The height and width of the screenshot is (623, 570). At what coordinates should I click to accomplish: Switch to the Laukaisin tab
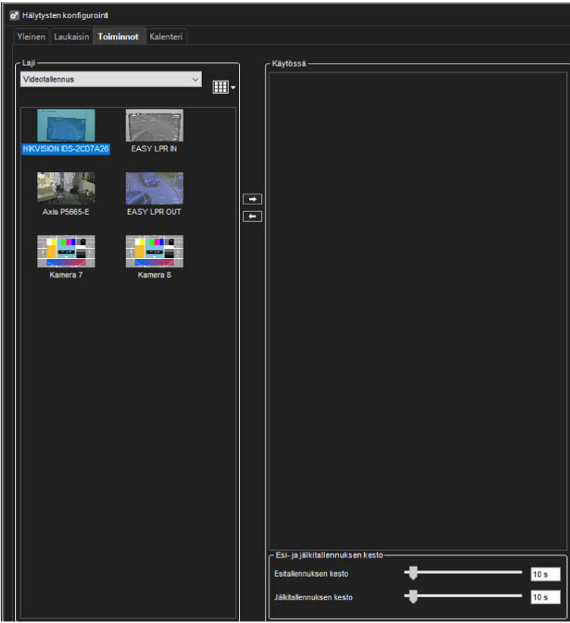72,36
